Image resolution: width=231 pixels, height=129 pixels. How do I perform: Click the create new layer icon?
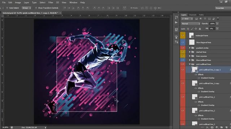click(x=226, y=128)
